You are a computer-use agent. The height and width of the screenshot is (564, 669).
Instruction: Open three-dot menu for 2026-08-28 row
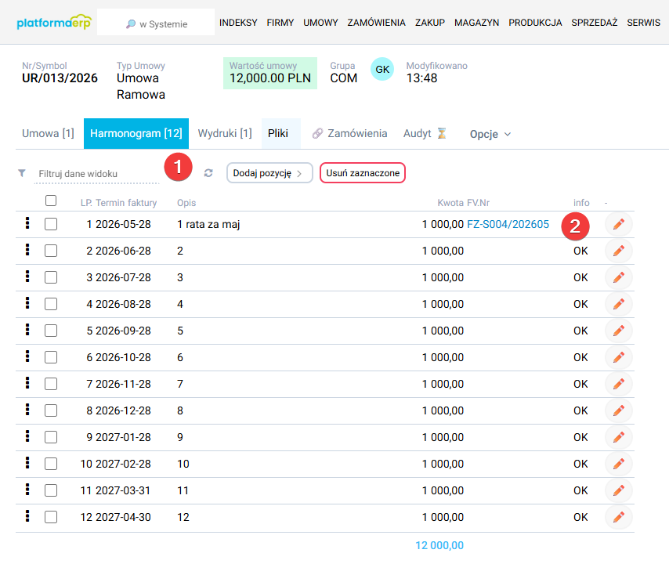[x=27, y=303]
